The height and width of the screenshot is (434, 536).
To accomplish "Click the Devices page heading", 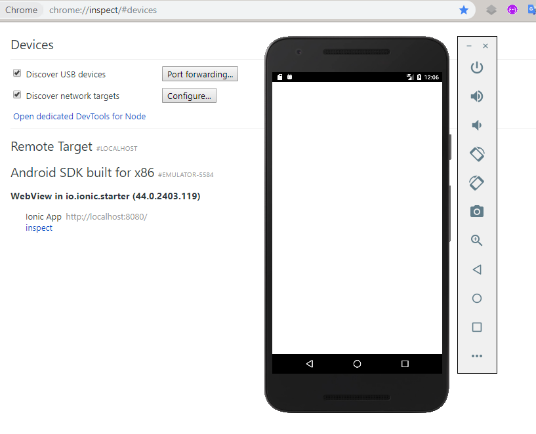I will click(32, 45).
